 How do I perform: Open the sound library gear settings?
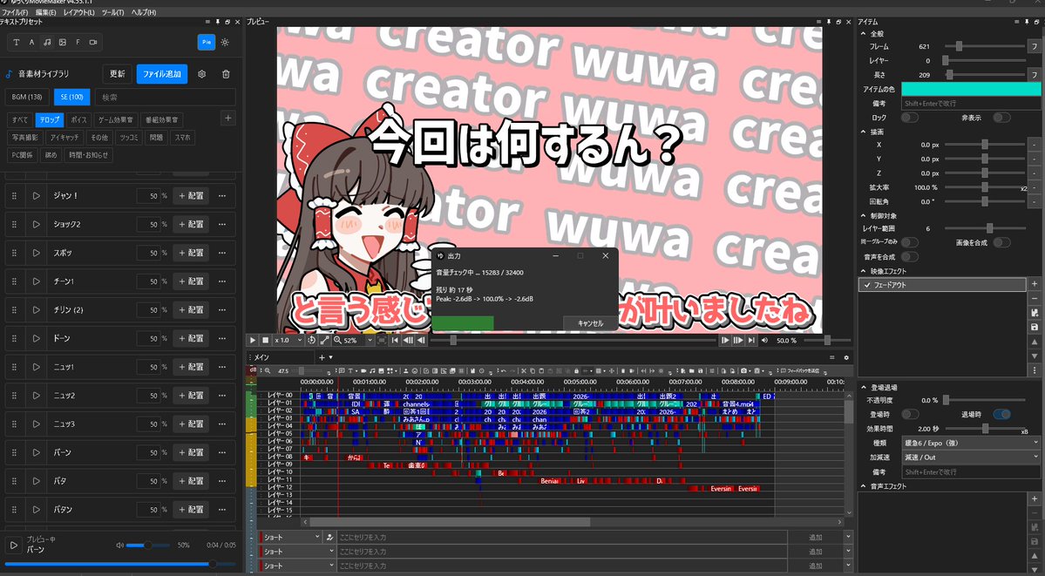[202, 74]
